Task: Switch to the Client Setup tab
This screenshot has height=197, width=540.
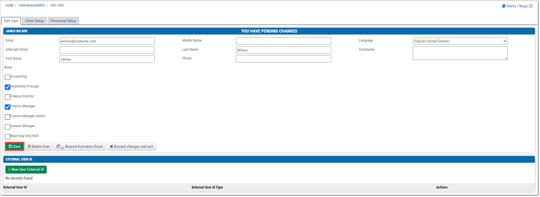Action: [x=35, y=21]
